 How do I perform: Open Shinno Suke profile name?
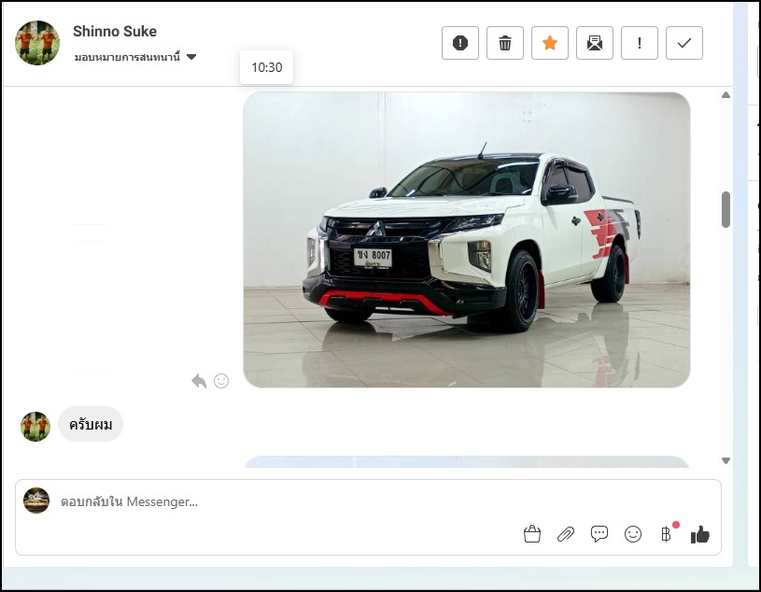[x=115, y=32]
